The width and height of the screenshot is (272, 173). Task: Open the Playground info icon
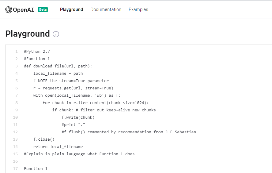[x=56, y=34]
